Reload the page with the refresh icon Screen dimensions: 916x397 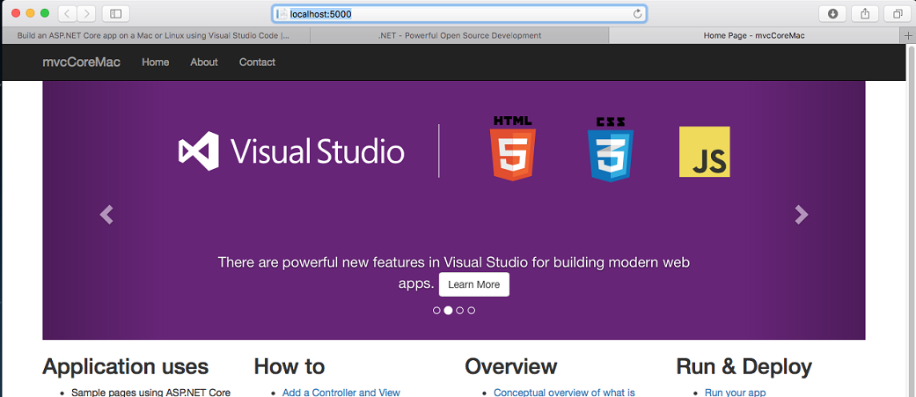[637, 13]
